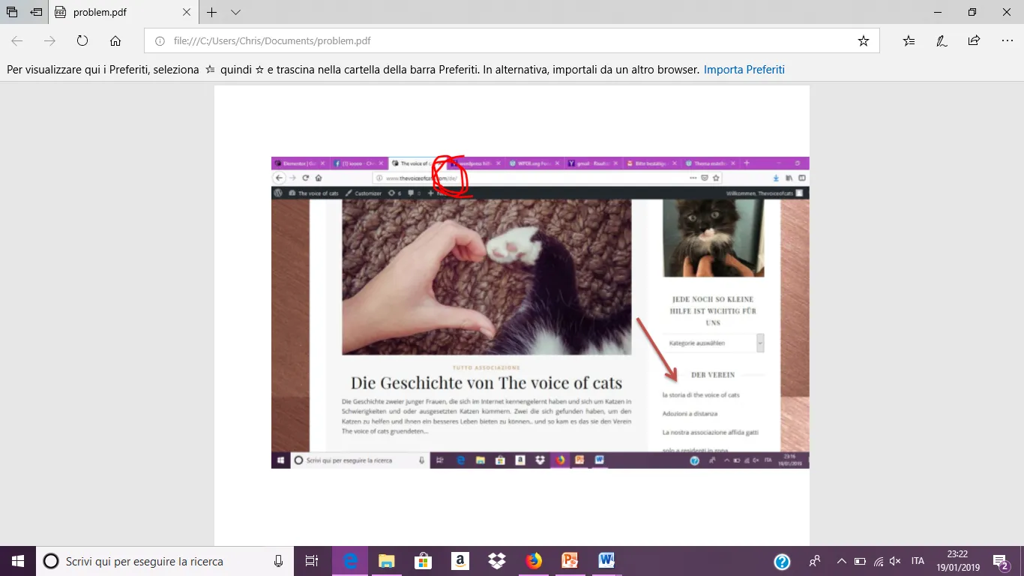
Task: Click the cat paw heart photo in the PDF
Action: [x=487, y=277]
